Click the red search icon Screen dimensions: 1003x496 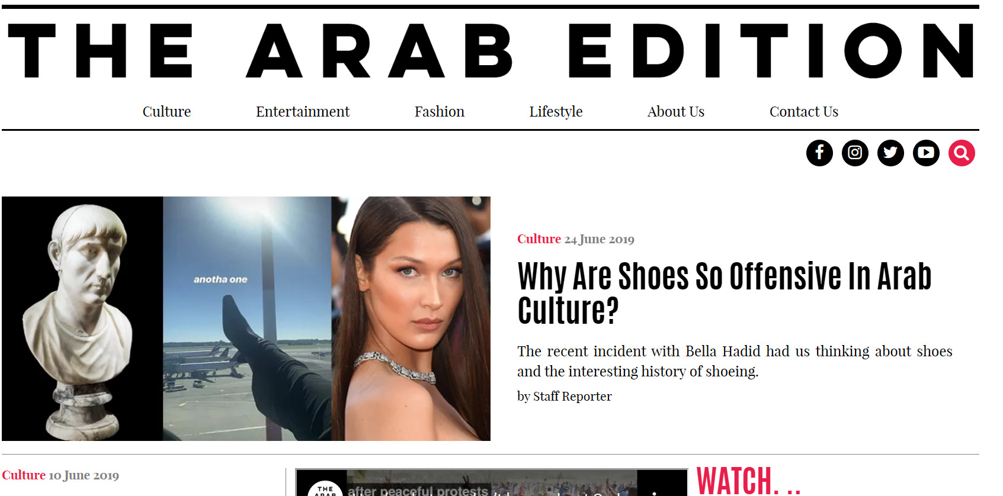pyautogui.click(x=962, y=153)
